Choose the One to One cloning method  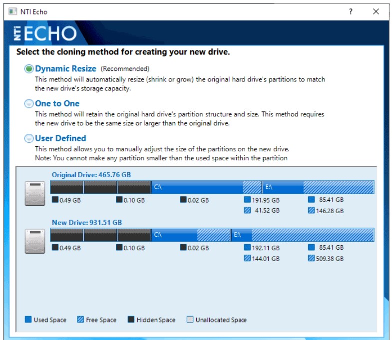[x=29, y=103]
